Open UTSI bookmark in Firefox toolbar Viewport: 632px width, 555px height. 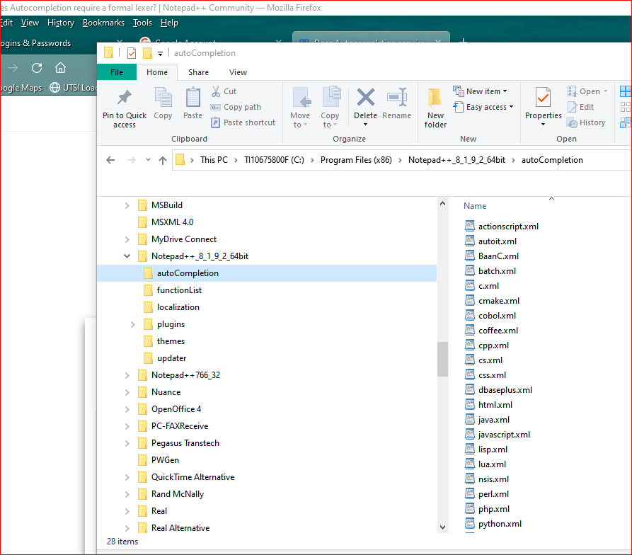(74, 88)
